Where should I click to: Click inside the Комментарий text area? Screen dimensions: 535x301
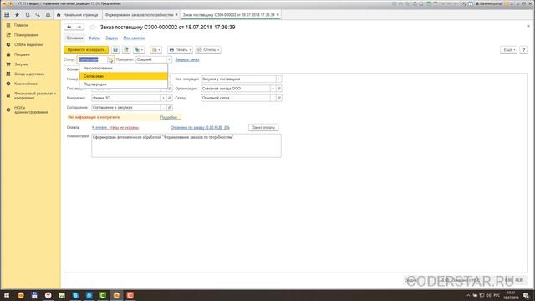(186, 145)
